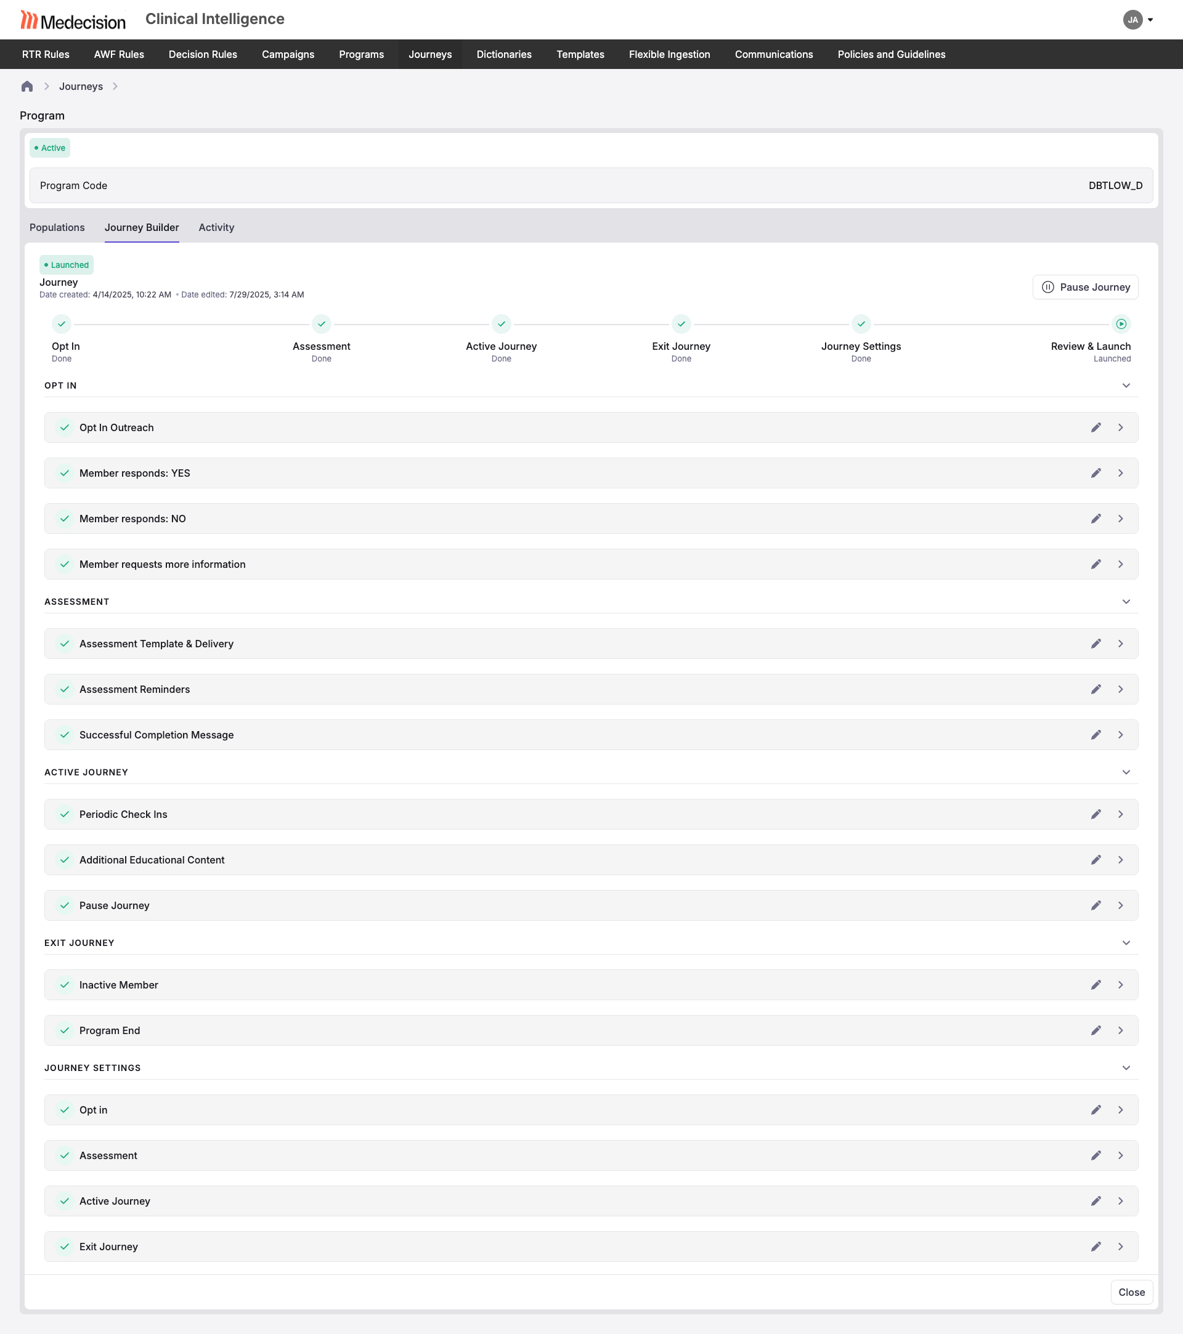1183x1334 pixels.
Task: Open the Activity tab
Action: coord(216,227)
